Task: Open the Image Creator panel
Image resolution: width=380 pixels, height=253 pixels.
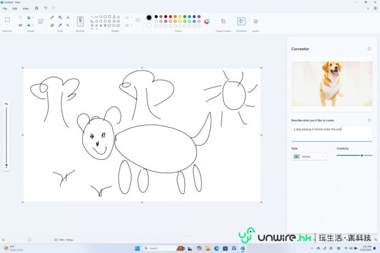Action: pos(223,21)
